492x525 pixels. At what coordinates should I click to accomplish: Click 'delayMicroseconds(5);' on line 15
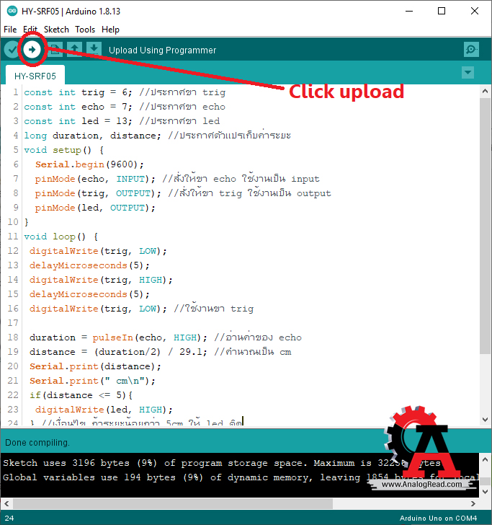point(89,294)
